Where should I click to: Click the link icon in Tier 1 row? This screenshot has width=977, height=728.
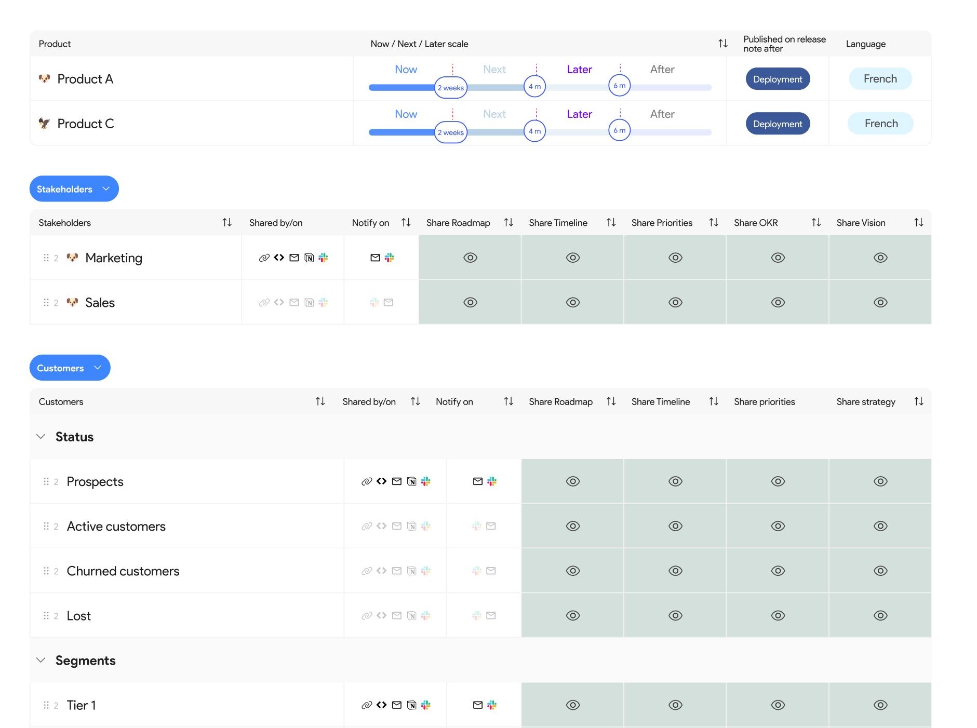click(367, 705)
